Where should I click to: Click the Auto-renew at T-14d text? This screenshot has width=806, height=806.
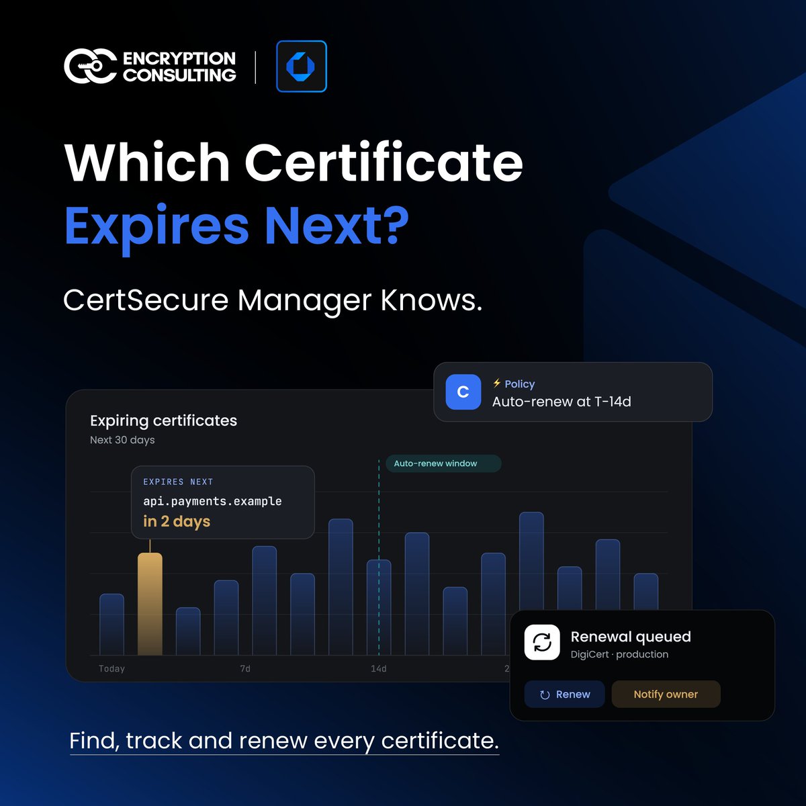562,402
